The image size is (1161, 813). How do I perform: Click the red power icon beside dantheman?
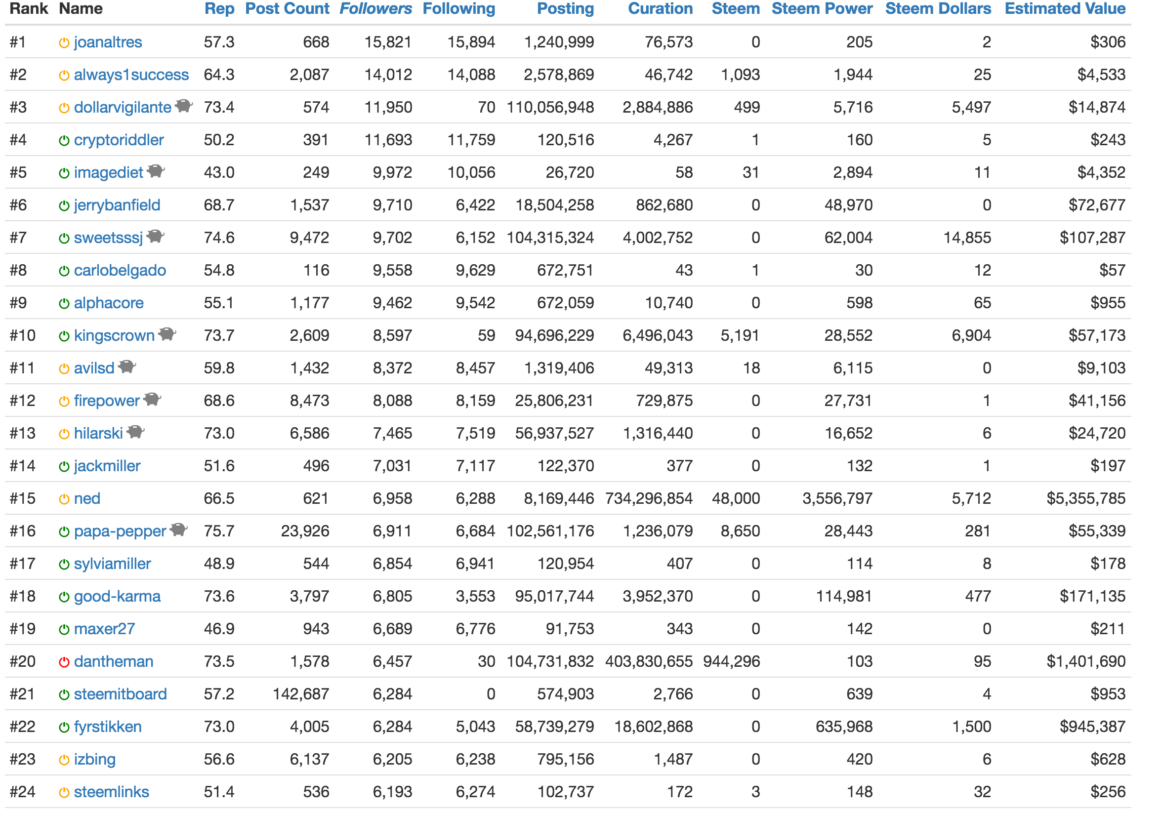[x=64, y=663]
